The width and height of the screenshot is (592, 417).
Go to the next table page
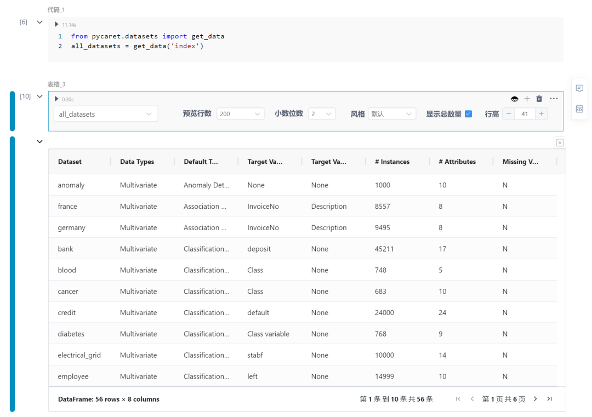[536, 399]
